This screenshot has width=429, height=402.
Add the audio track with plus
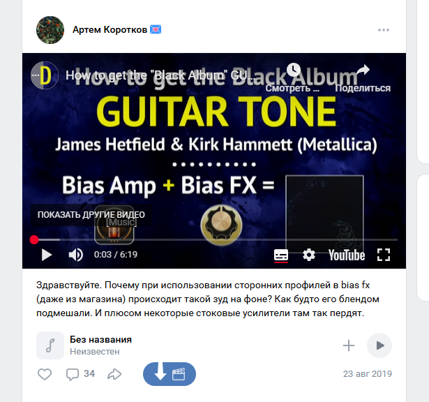[349, 345]
